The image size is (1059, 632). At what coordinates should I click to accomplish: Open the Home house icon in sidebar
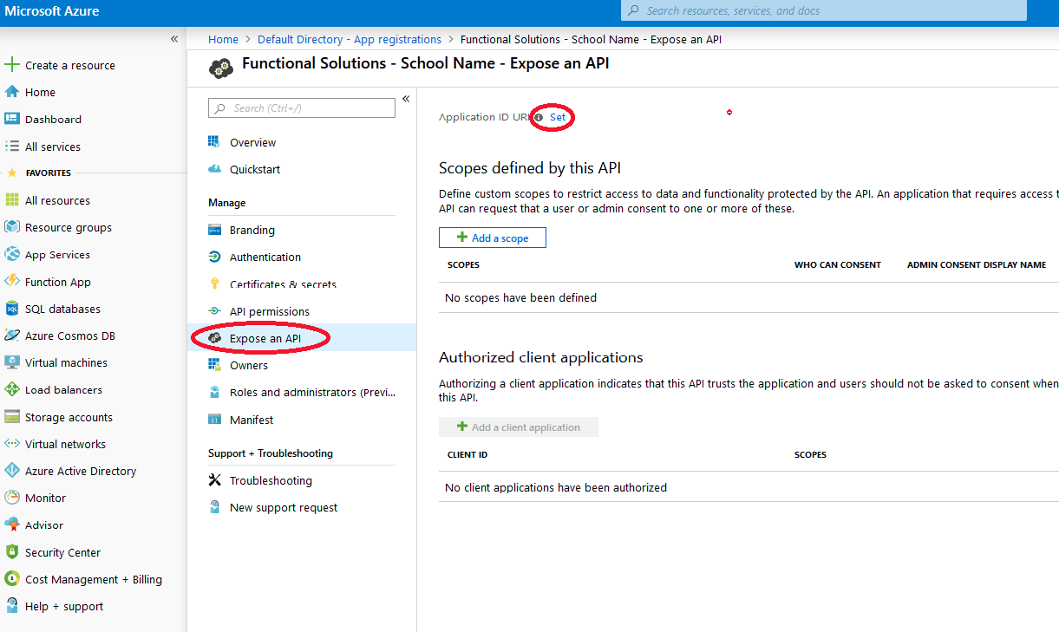tap(12, 92)
